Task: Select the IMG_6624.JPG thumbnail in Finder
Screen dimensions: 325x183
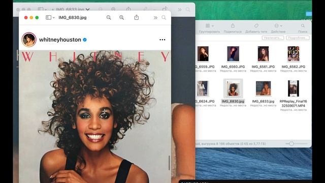Action: pos(203,88)
